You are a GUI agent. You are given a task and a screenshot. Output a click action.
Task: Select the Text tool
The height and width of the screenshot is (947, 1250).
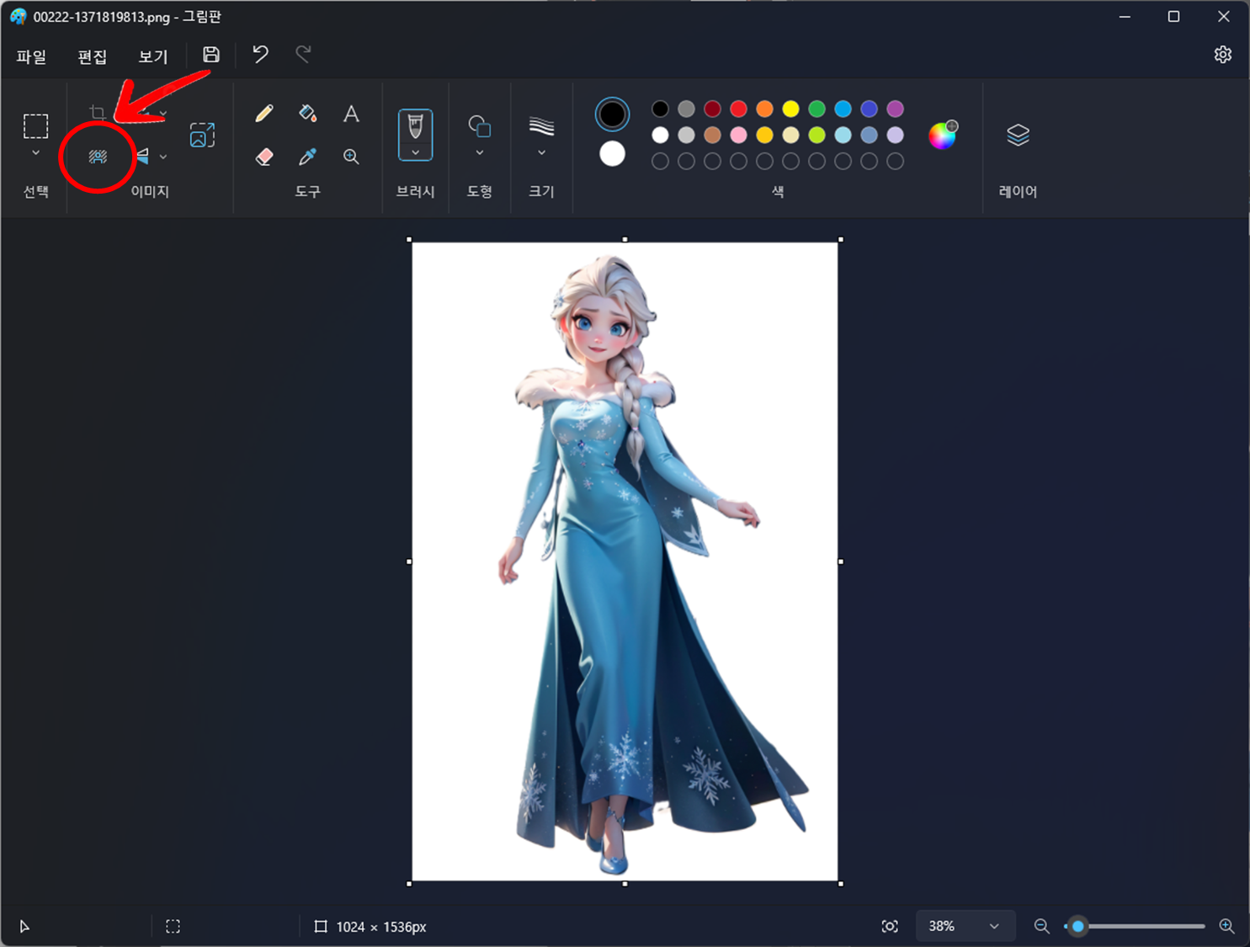pos(352,114)
